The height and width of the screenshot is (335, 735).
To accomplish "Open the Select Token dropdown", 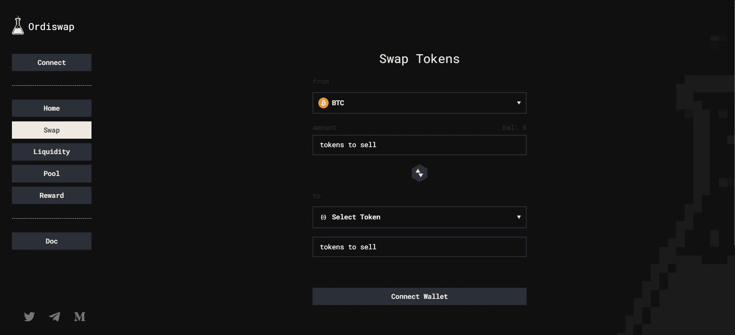I will (419, 217).
